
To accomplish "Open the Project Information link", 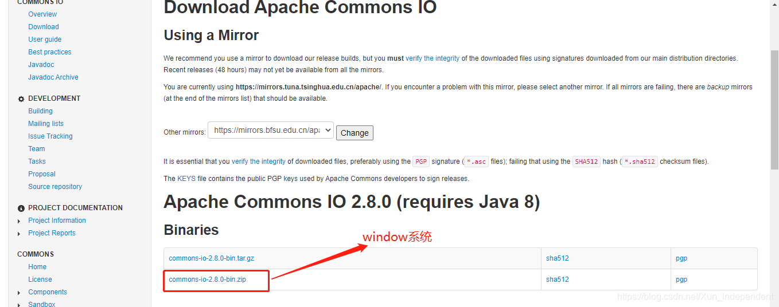I will (x=57, y=221).
